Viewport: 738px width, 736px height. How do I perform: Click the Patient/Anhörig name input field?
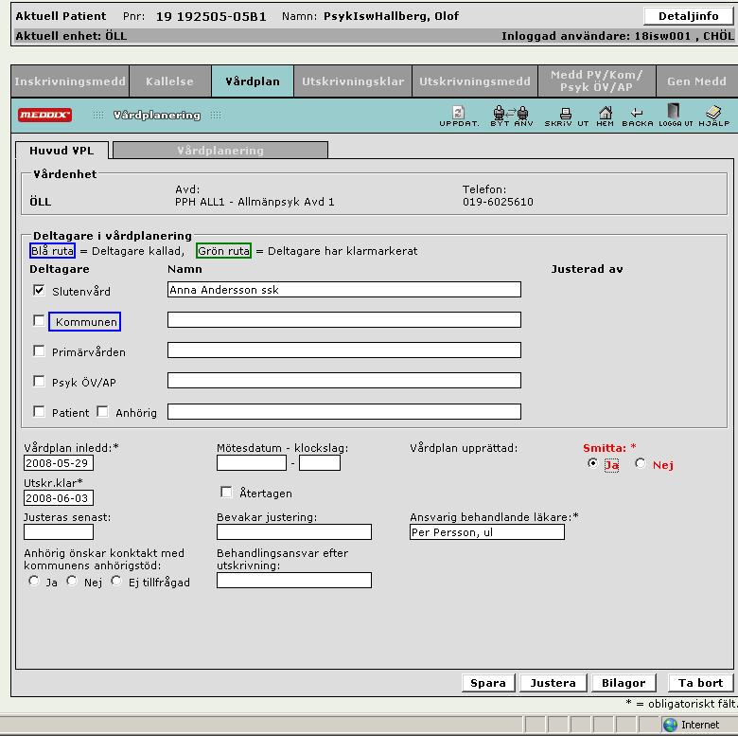[344, 411]
